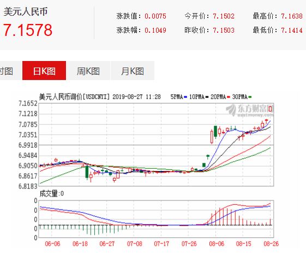The height and width of the screenshot is (257, 306).
Task: Click the 06-18 date axis marker
Action: point(80,243)
